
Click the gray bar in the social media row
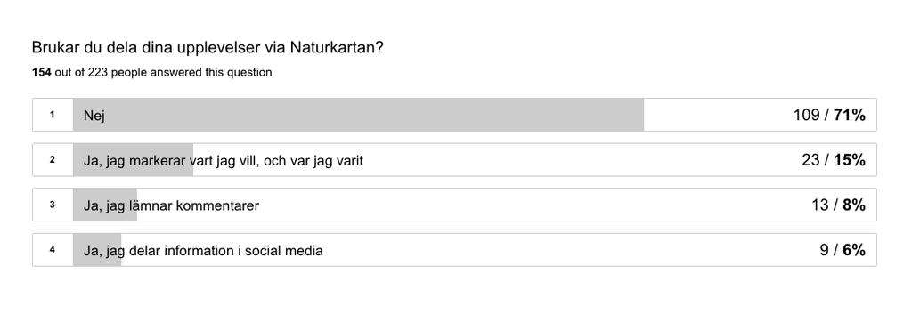click(x=97, y=250)
